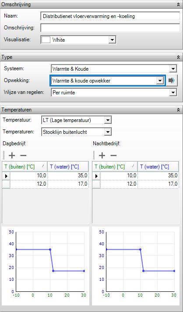
Task: Collapse the Type panel chevron
Action: point(178,57)
